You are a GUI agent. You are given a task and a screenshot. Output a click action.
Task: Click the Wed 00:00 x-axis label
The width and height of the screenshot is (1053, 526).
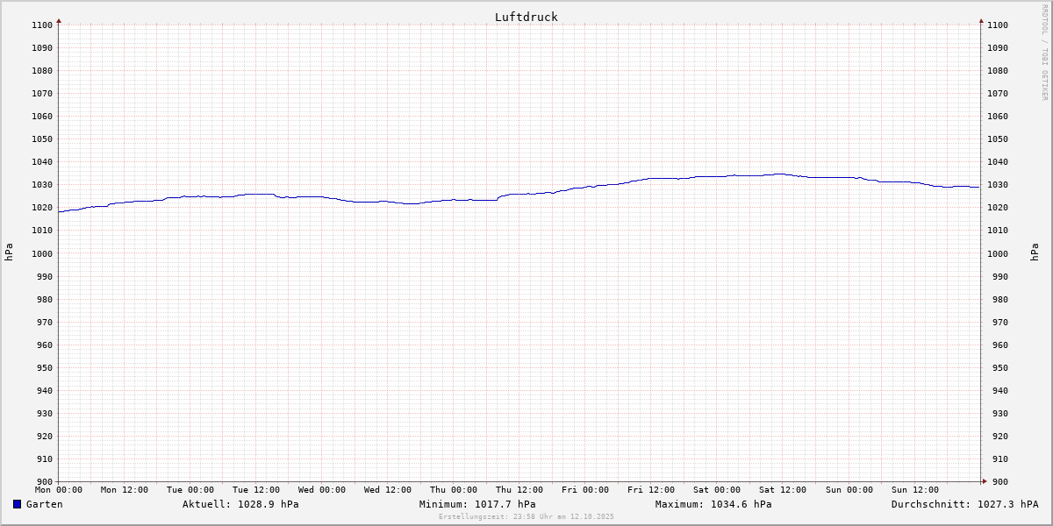322,490
